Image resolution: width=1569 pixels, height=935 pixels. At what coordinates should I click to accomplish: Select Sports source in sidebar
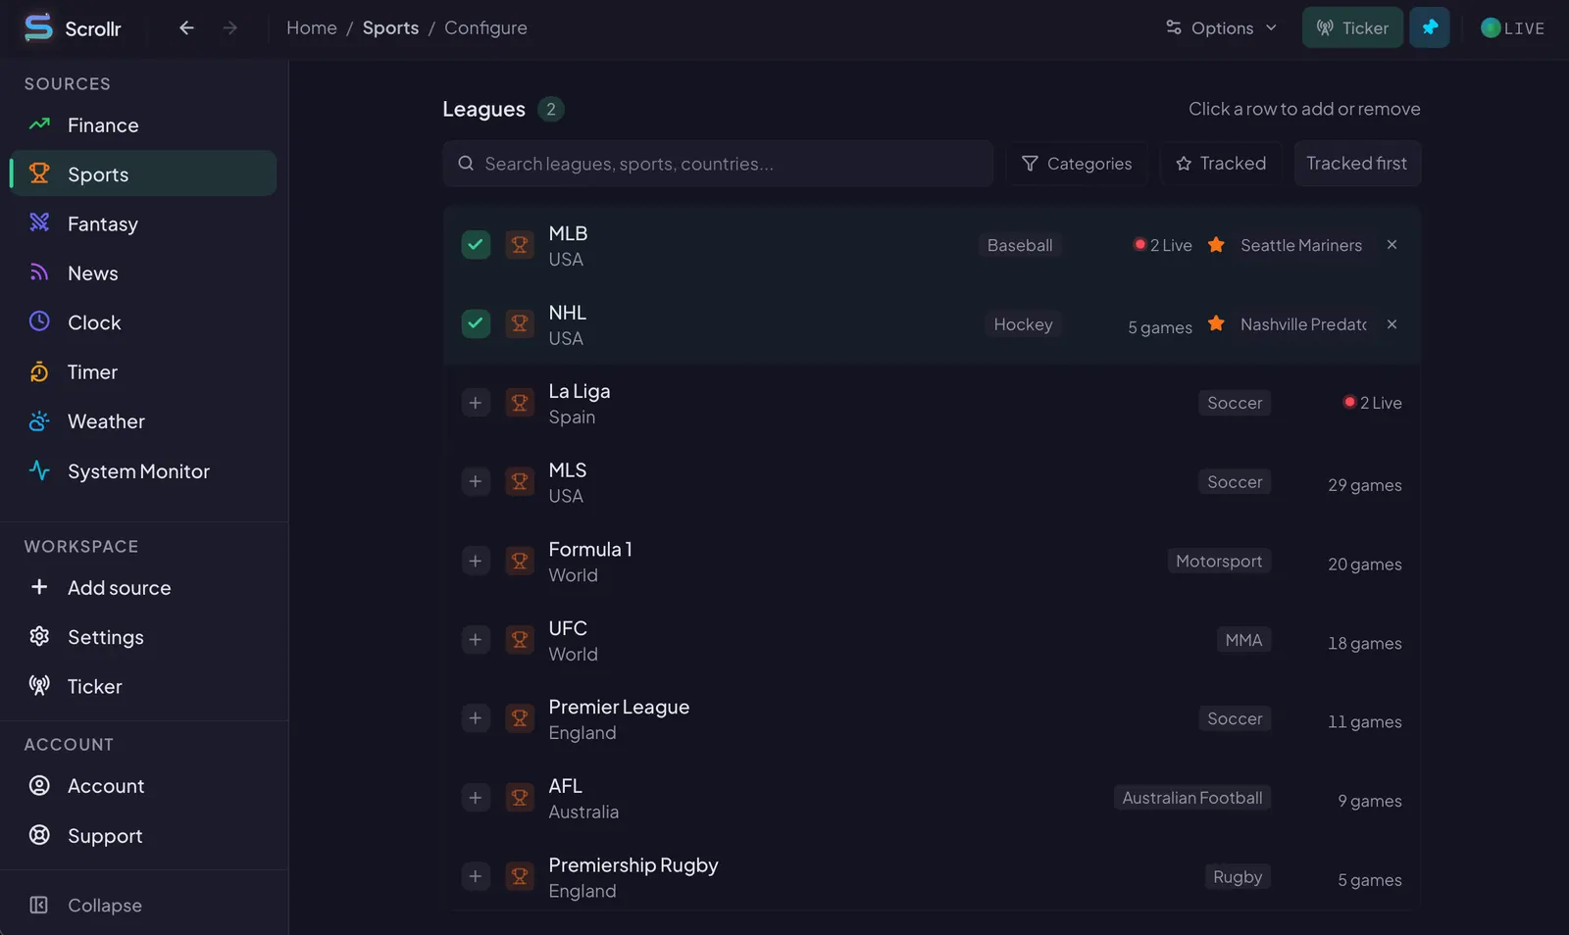tap(143, 173)
